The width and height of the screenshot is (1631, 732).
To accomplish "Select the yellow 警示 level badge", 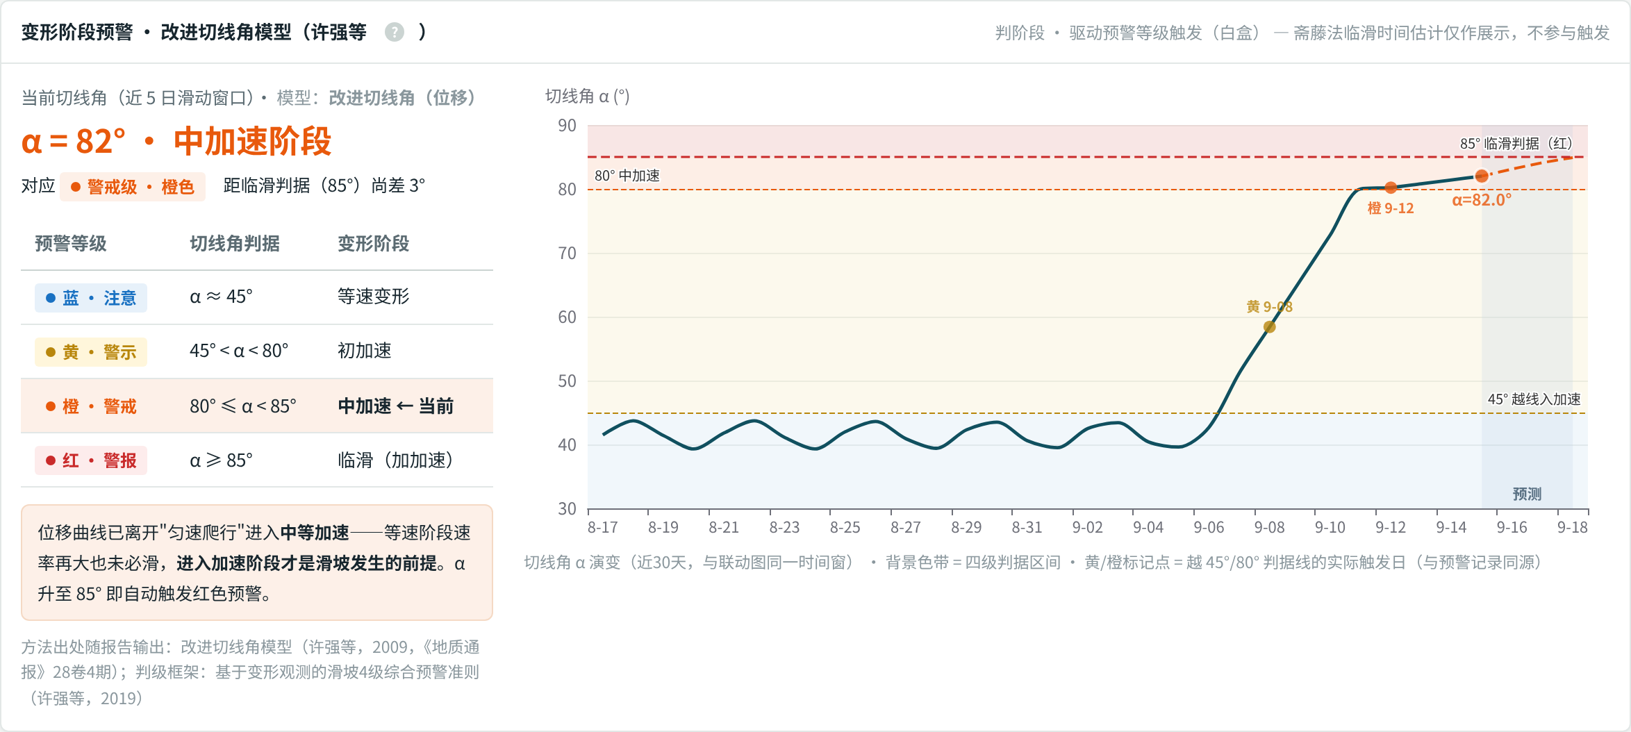I will click(x=91, y=352).
